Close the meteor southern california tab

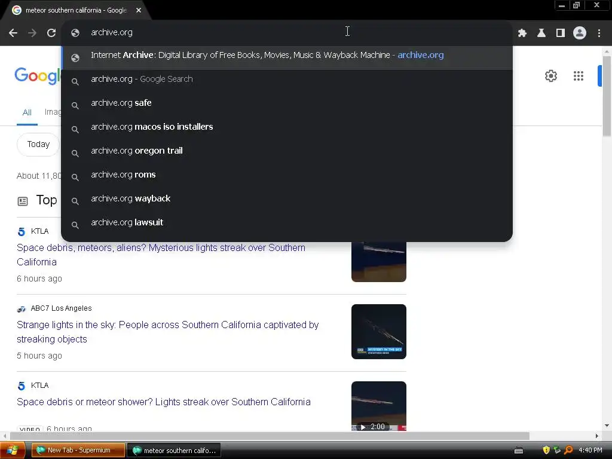139,10
